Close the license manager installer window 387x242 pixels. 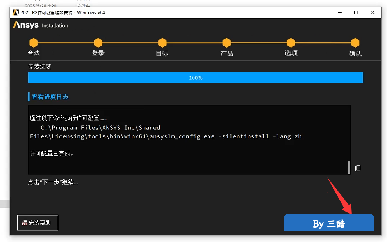373,12
